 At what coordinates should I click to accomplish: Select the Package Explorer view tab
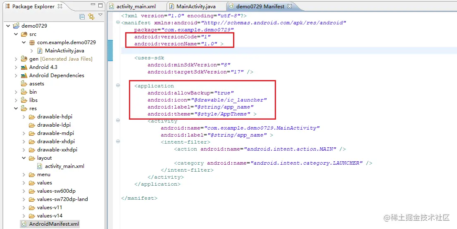(x=33, y=7)
